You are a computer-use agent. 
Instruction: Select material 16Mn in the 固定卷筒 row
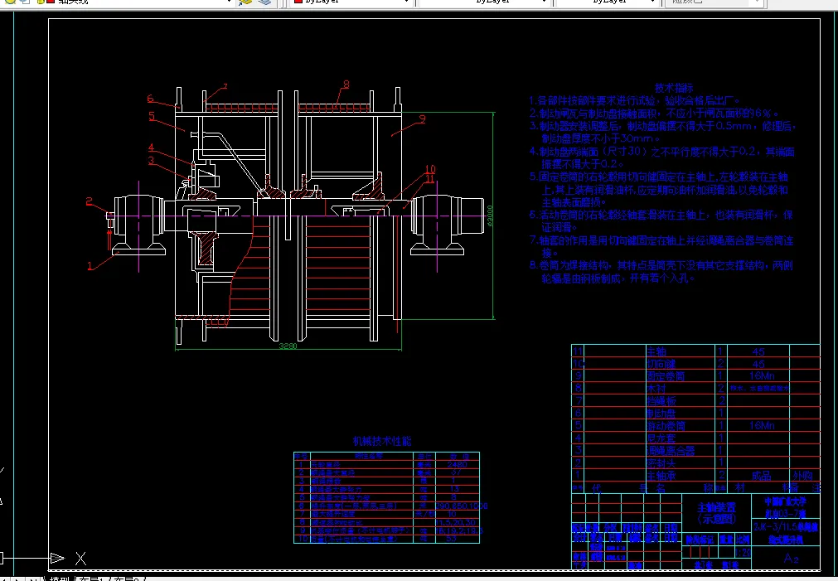pyautogui.click(x=762, y=375)
